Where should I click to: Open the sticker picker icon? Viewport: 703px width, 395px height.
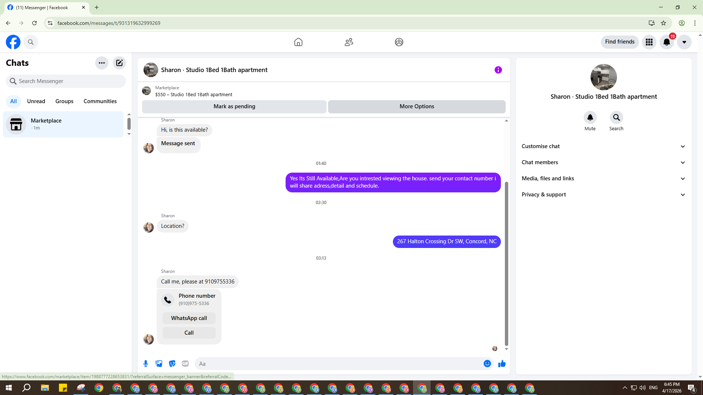click(x=172, y=364)
